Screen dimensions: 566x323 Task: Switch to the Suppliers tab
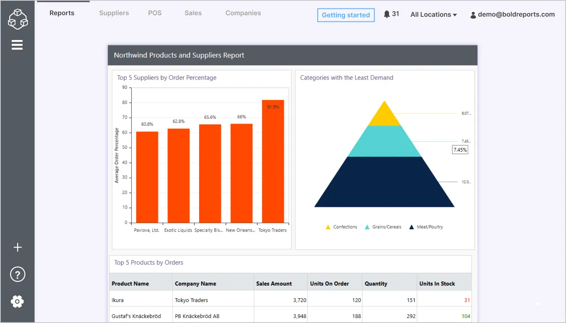click(114, 13)
